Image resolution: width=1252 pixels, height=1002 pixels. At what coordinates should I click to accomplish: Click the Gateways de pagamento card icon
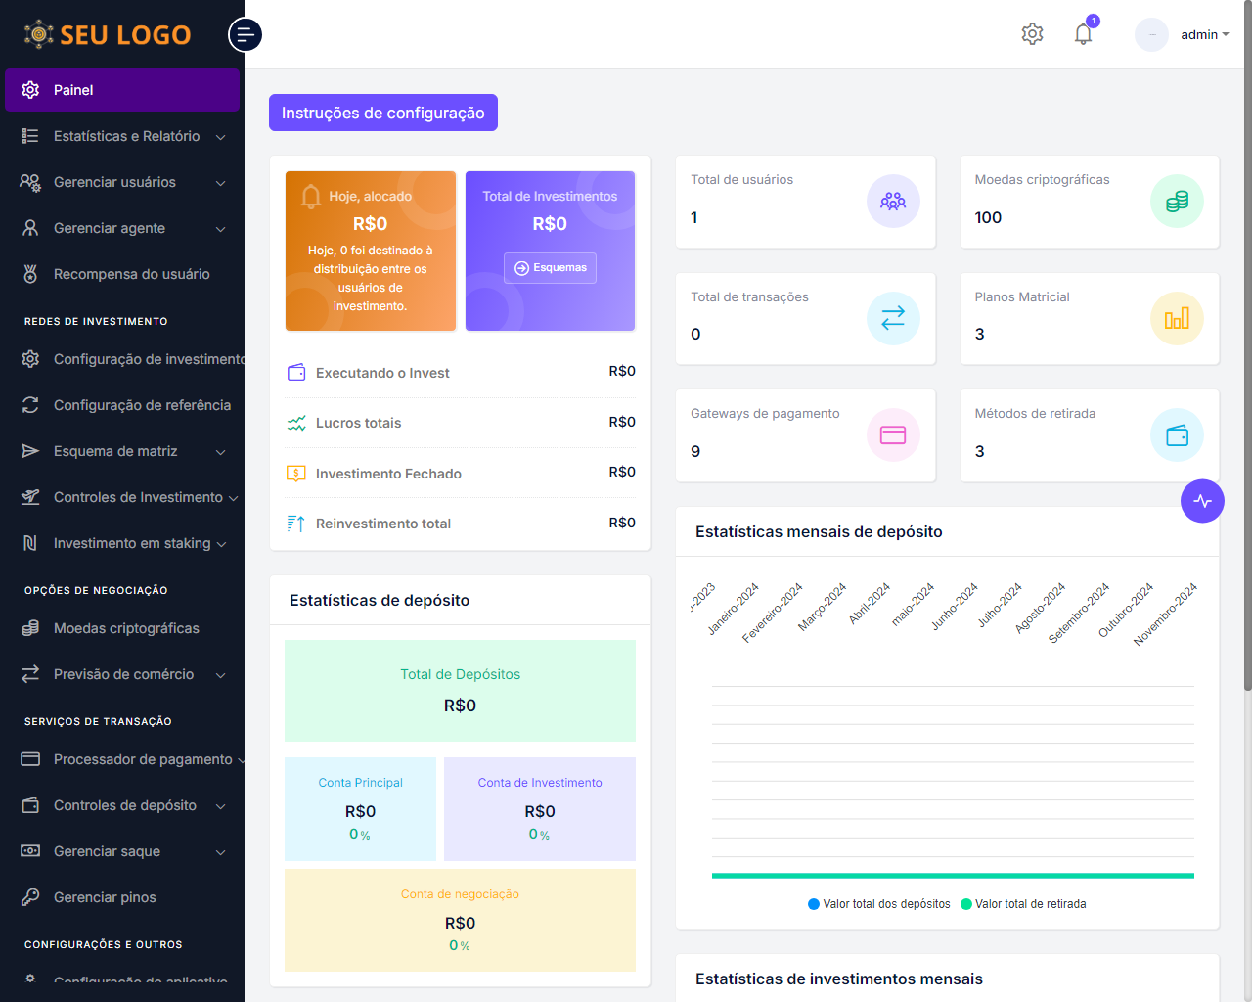[x=893, y=435]
